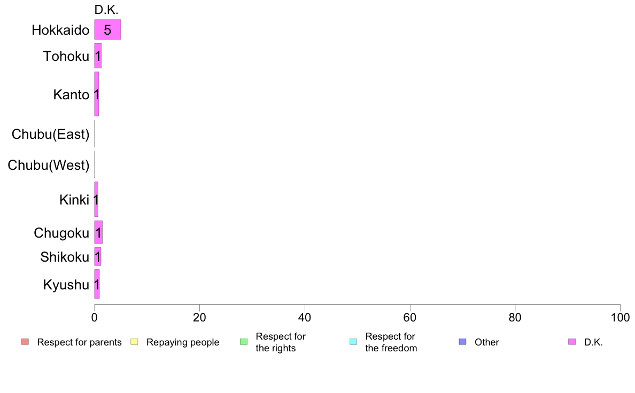The image size is (635, 393).
Task: Select the Kanto D.K. bar
Action: pyautogui.click(x=97, y=94)
